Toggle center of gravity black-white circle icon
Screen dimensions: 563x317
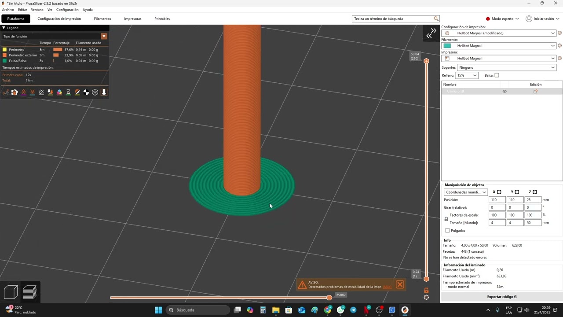[86, 92]
